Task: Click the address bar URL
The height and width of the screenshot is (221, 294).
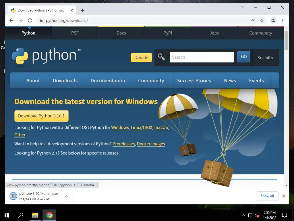Action: point(67,20)
